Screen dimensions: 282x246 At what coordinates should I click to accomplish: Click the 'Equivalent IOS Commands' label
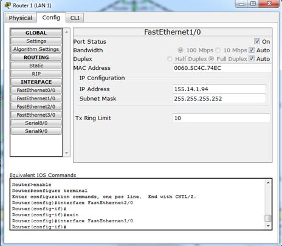(43, 175)
